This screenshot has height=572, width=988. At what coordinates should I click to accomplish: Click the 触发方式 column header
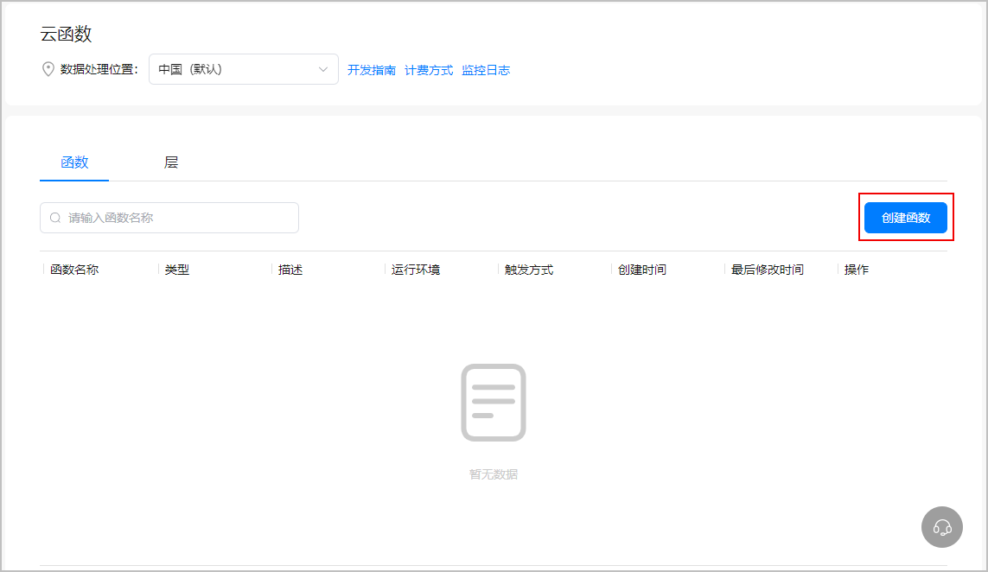[x=529, y=270]
